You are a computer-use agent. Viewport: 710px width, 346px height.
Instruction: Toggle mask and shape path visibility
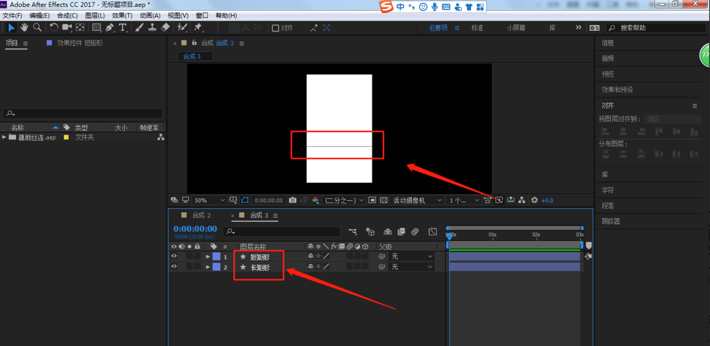click(x=245, y=200)
